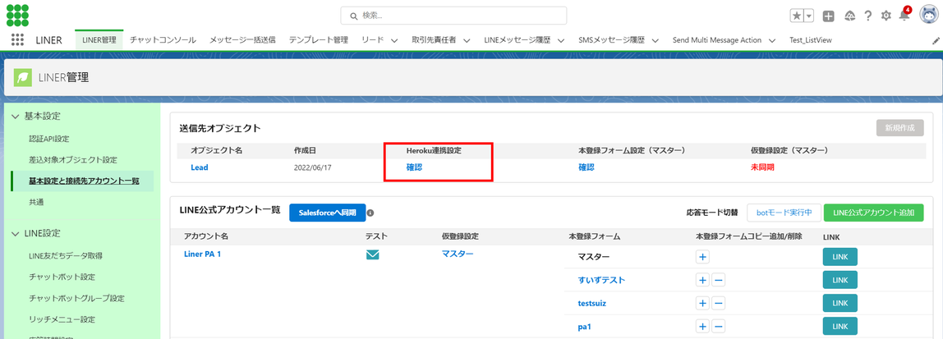This screenshot has height=339, width=943.
Task: Click the green company logo
Action: tap(17, 15)
